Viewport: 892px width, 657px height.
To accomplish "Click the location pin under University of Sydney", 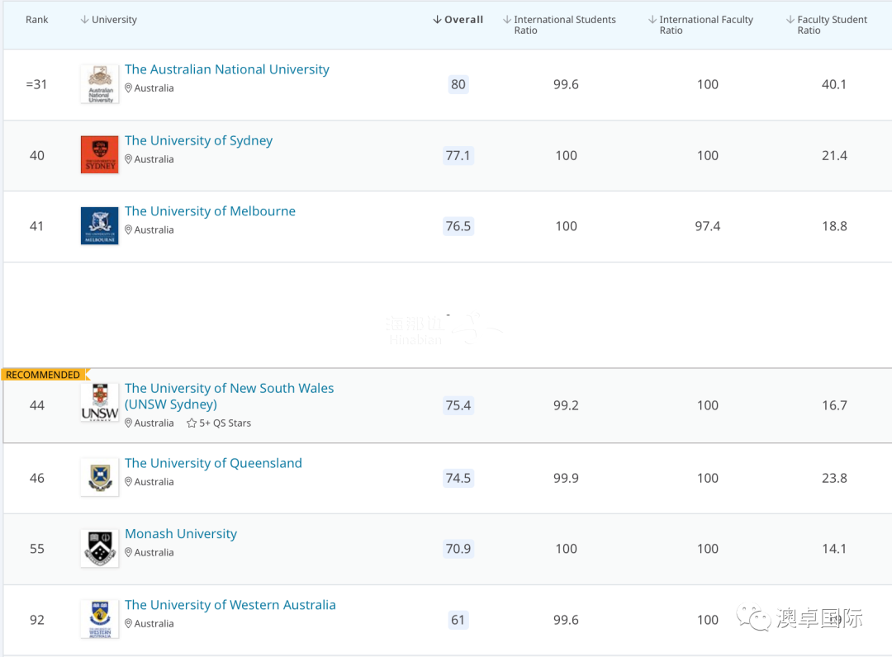I will (129, 159).
